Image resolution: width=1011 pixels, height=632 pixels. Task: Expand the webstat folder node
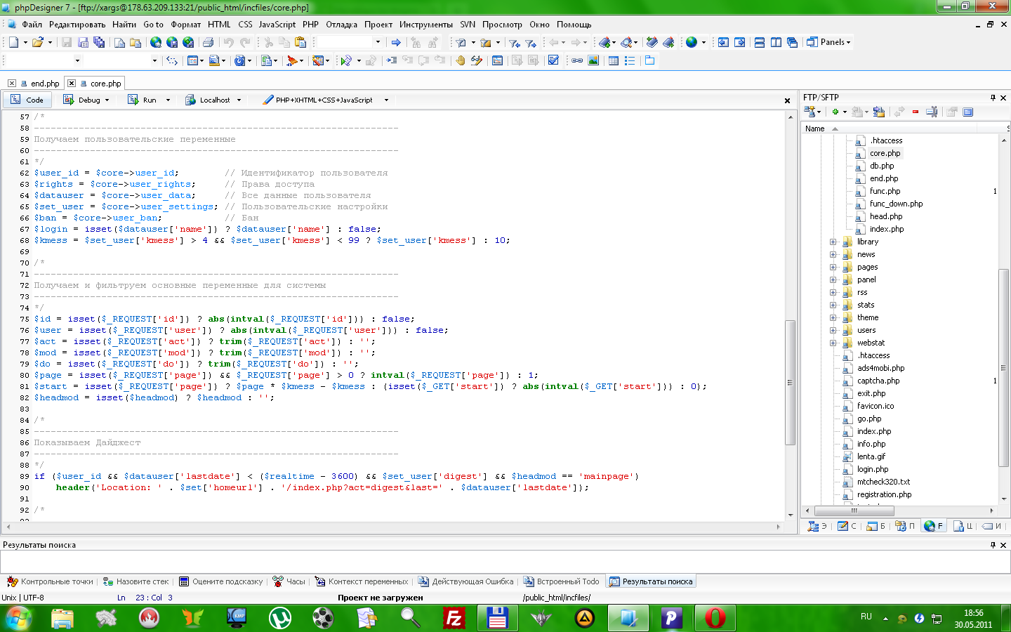pos(833,343)
